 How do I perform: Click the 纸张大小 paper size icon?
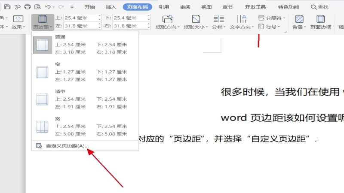(196, 19)
